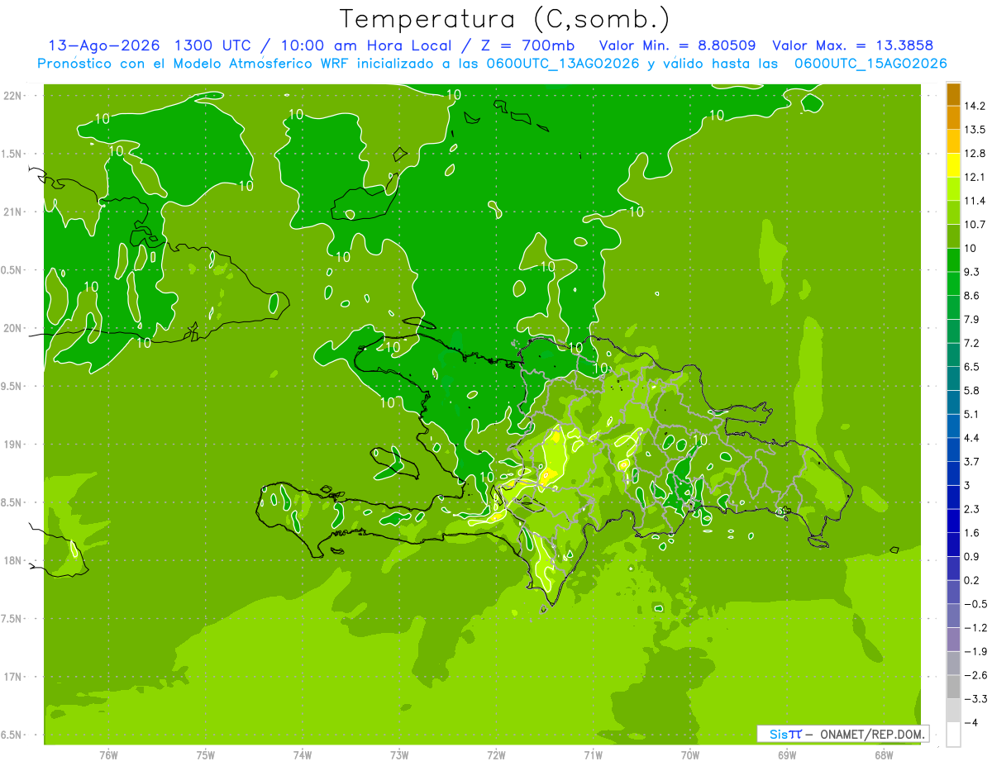Click the '18N' latitude label

click(x=12, y=561)
